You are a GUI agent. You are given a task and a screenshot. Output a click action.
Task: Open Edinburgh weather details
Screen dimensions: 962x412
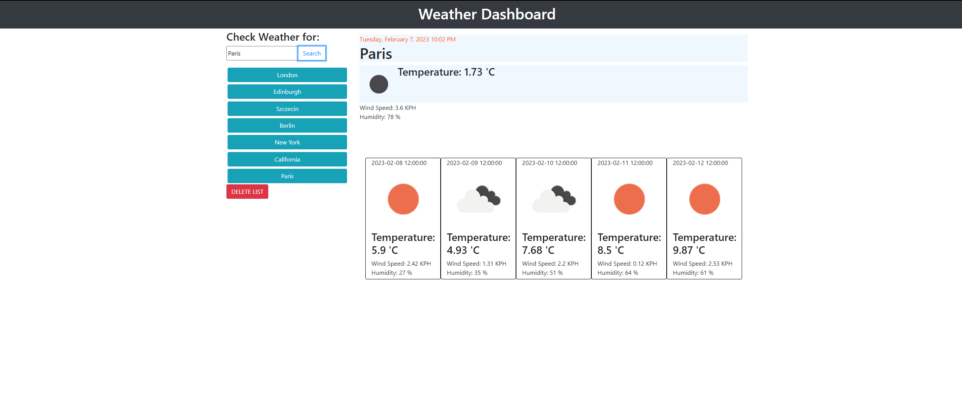[x=287, y=92]
